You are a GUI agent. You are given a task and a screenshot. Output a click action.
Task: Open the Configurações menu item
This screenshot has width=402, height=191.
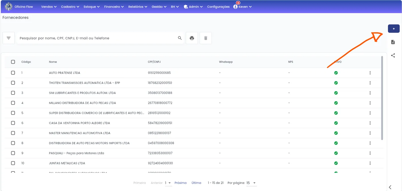coord(218,7)
